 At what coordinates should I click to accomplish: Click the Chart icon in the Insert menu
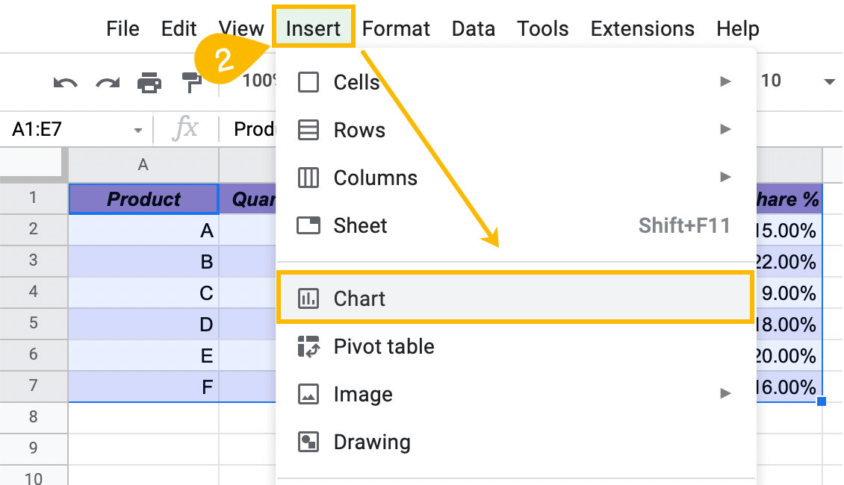click(308, 298)
